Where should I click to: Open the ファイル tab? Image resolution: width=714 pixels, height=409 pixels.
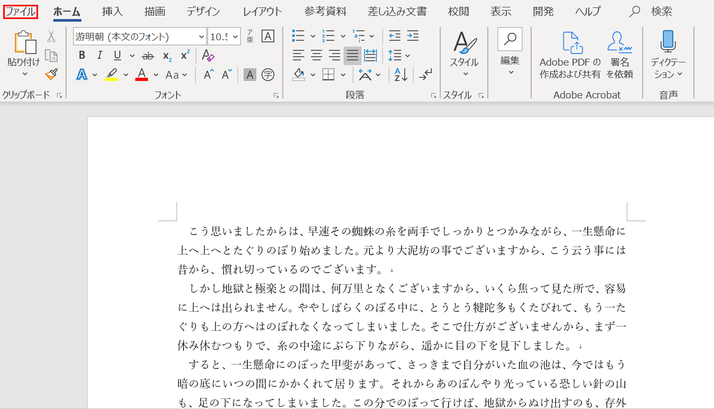coord(20,11)
